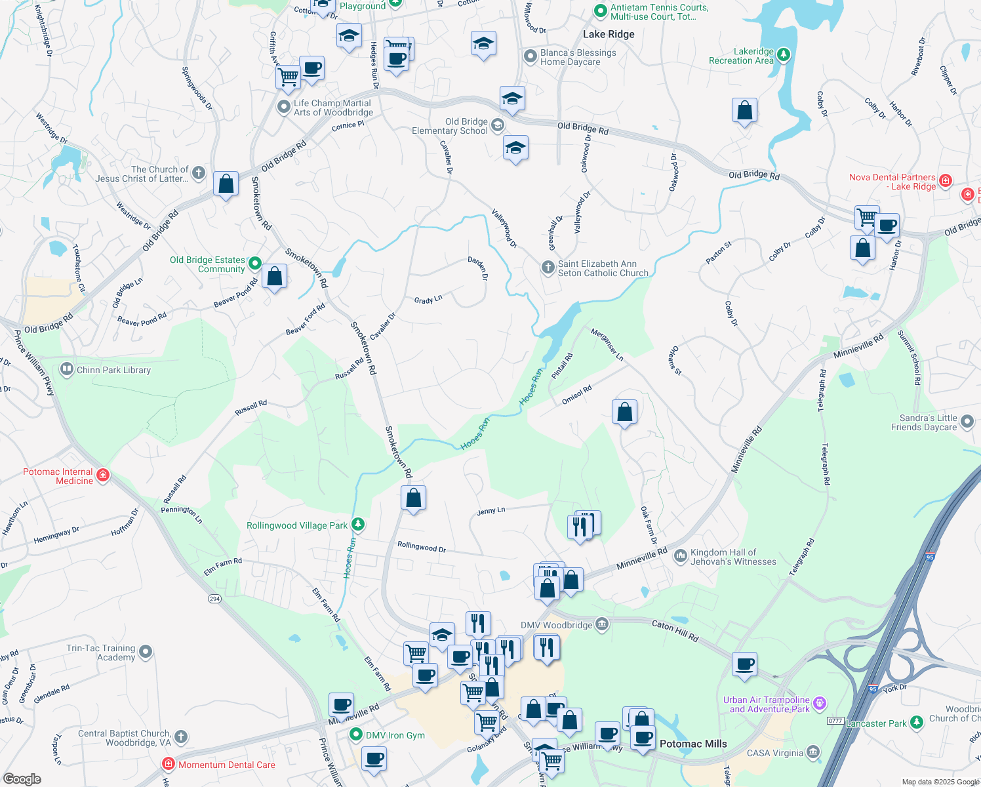The image size is (981, 787).
Task: Click the coffee cup marker near Harbor Dr at Old Bridge Rd
Action: pos(887,227)
